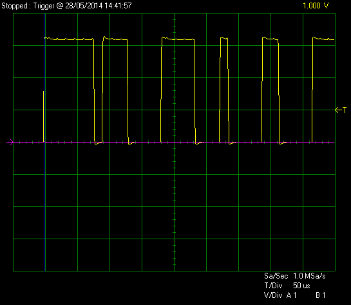Click the T/Div label

point(273,286)
